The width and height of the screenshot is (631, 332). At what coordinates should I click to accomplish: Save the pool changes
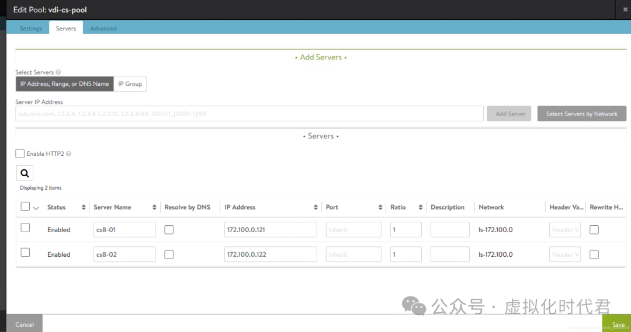(617, 324)
